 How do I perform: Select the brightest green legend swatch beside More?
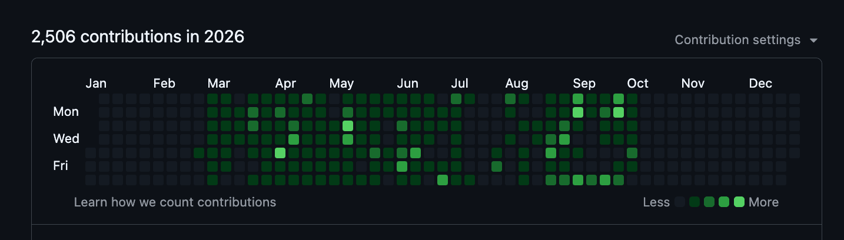[739, 202]
